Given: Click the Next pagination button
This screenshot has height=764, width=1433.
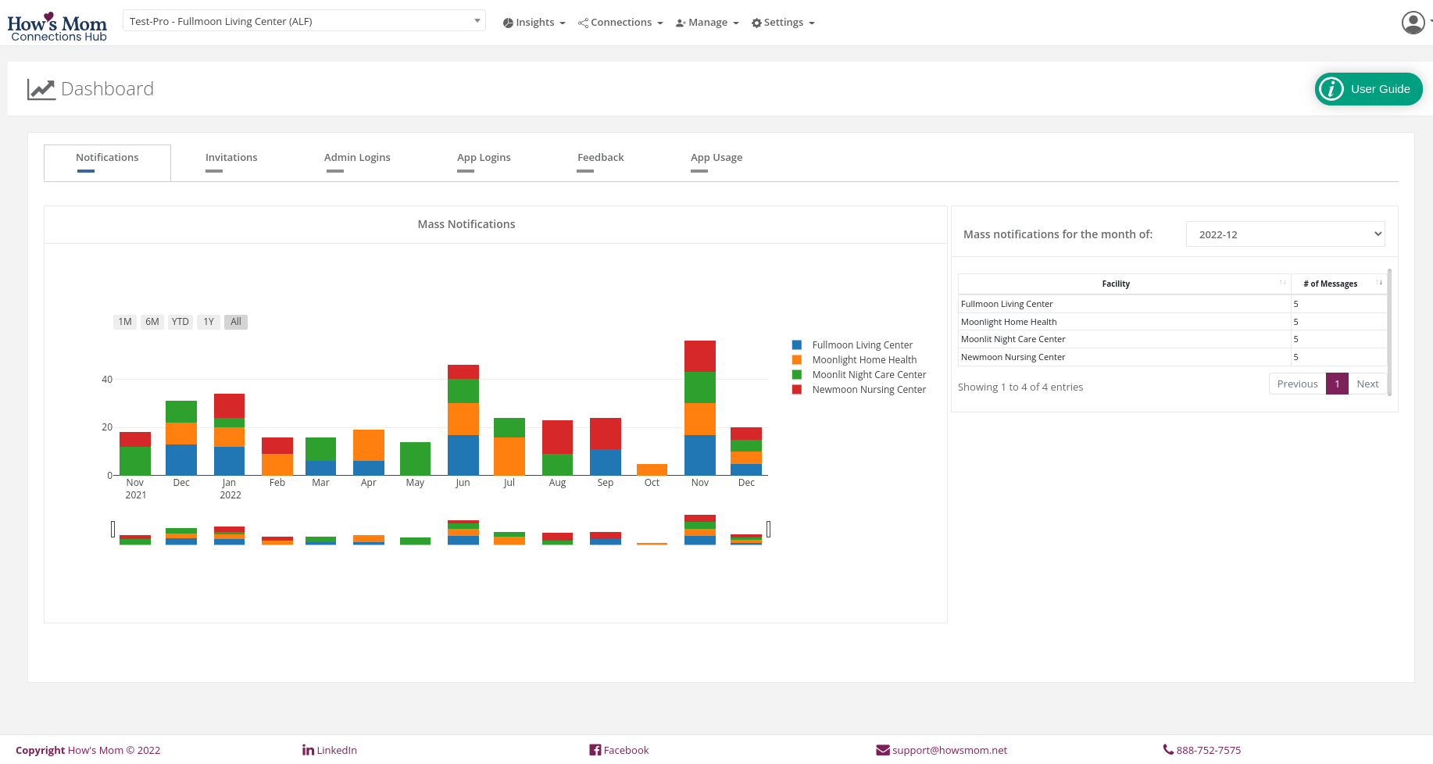Looking at the screenshot, I should [1367, 384].
